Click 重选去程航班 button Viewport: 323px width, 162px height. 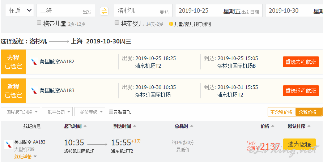(301, 62)
